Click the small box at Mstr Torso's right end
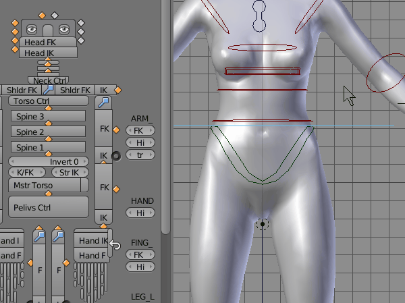This screenshot has width=405, height=303. (85, 185)
